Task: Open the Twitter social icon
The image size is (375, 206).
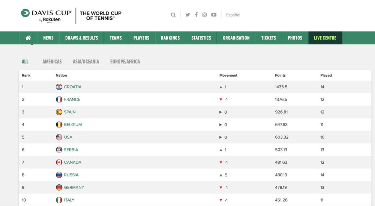Action: [187, 15]
